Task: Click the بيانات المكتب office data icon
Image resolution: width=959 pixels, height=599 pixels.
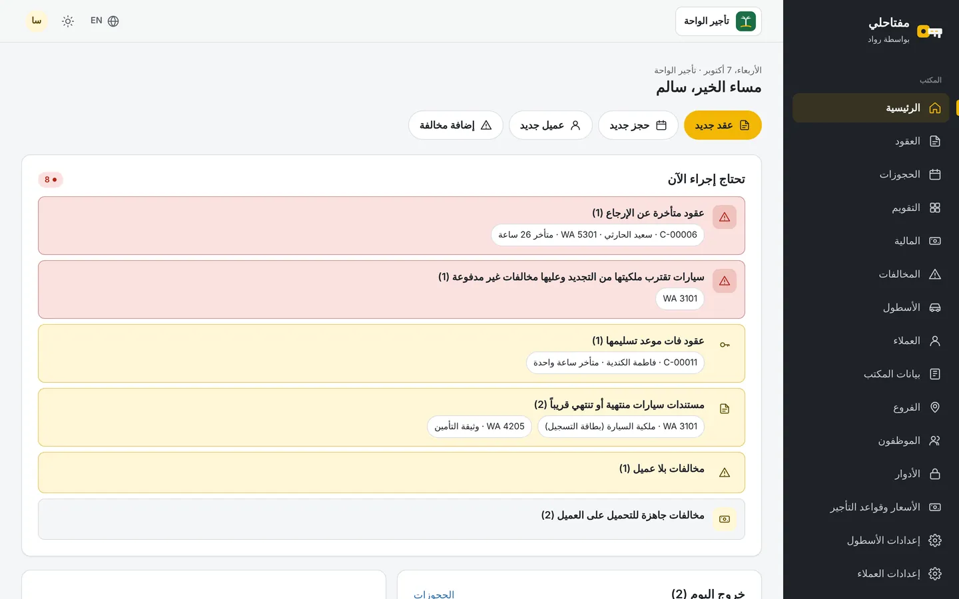Action: pyautogui.click(x=935, y=374)
